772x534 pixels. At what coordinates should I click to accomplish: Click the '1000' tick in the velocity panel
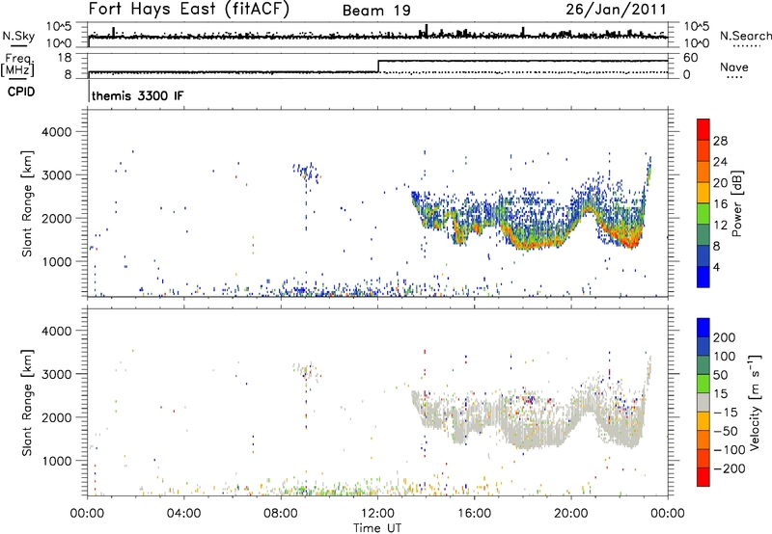click(56, 461)
